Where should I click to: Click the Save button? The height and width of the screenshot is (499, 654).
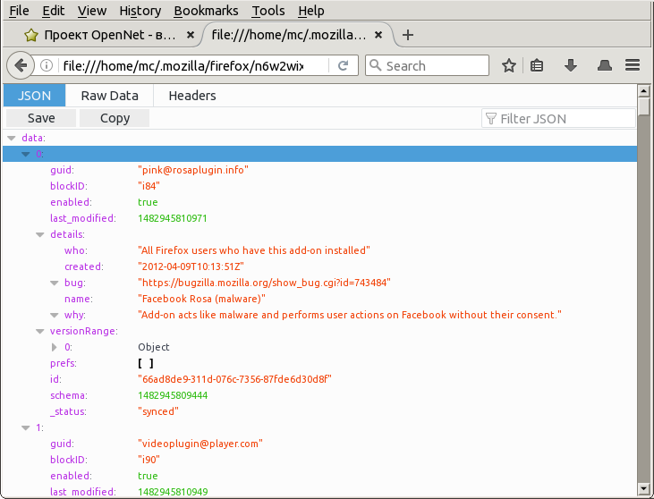[x=41, y=118]
